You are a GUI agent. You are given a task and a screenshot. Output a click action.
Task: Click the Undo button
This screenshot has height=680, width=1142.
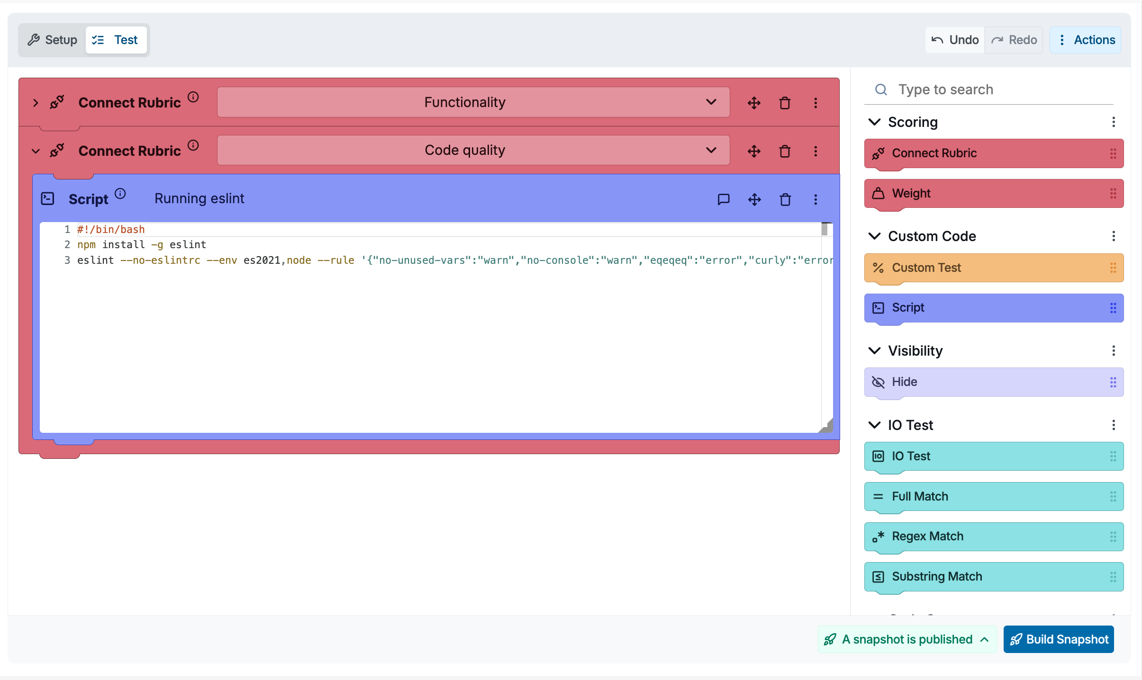pos(955,40)
